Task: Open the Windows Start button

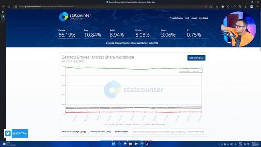Action: [114, 144]
